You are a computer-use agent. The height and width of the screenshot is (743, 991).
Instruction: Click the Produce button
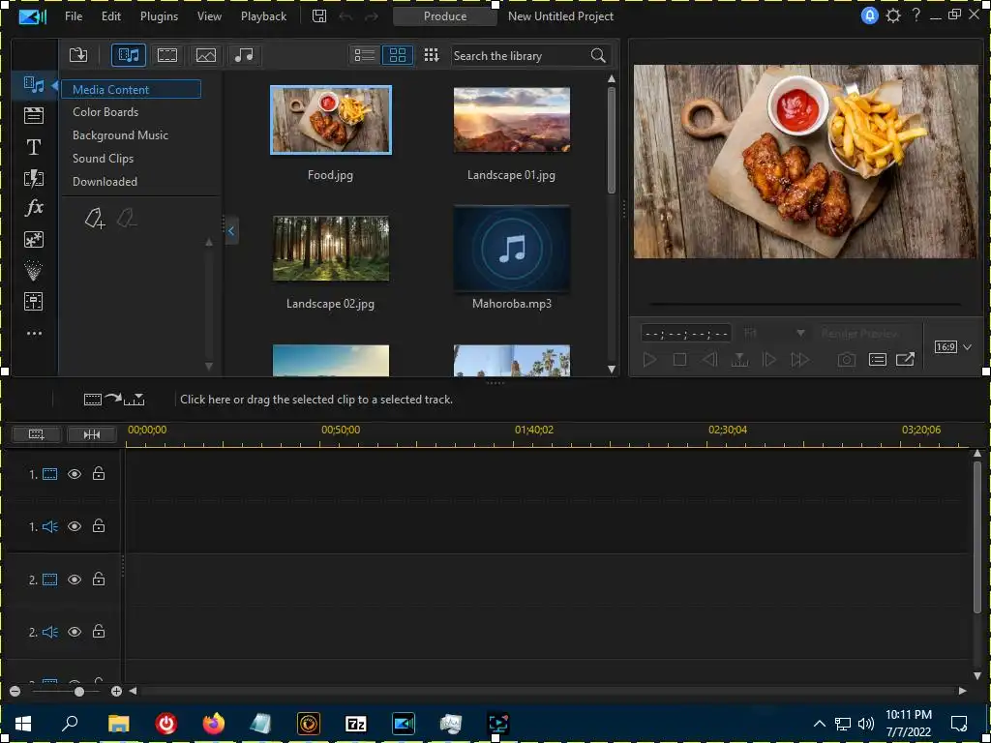(445, 16)
